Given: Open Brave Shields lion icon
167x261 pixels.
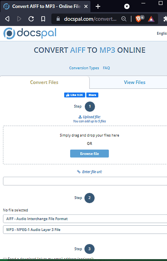Looking at the screenshot, I should pos(138,19).
